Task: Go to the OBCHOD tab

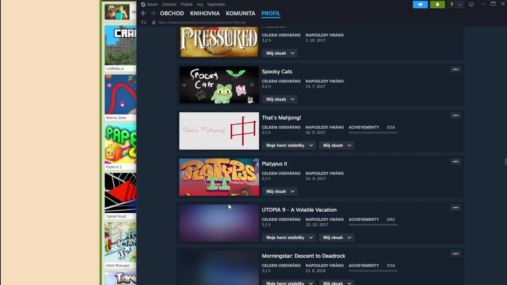Action: [172, 13]
